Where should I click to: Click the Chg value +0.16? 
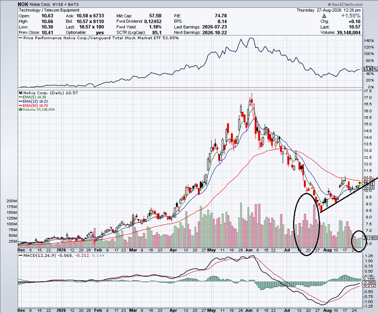pos(354,21)
